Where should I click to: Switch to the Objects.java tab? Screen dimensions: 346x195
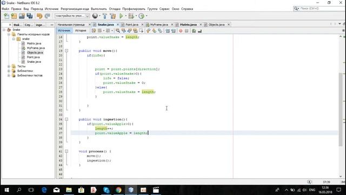pos(216,24)
